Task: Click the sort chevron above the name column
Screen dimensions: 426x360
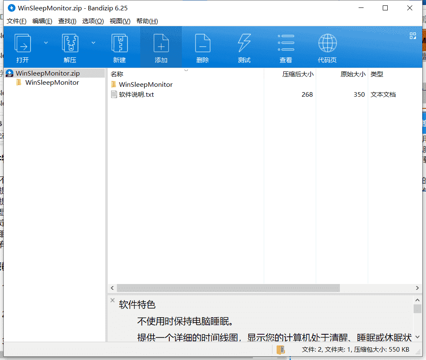Action: 186,71
